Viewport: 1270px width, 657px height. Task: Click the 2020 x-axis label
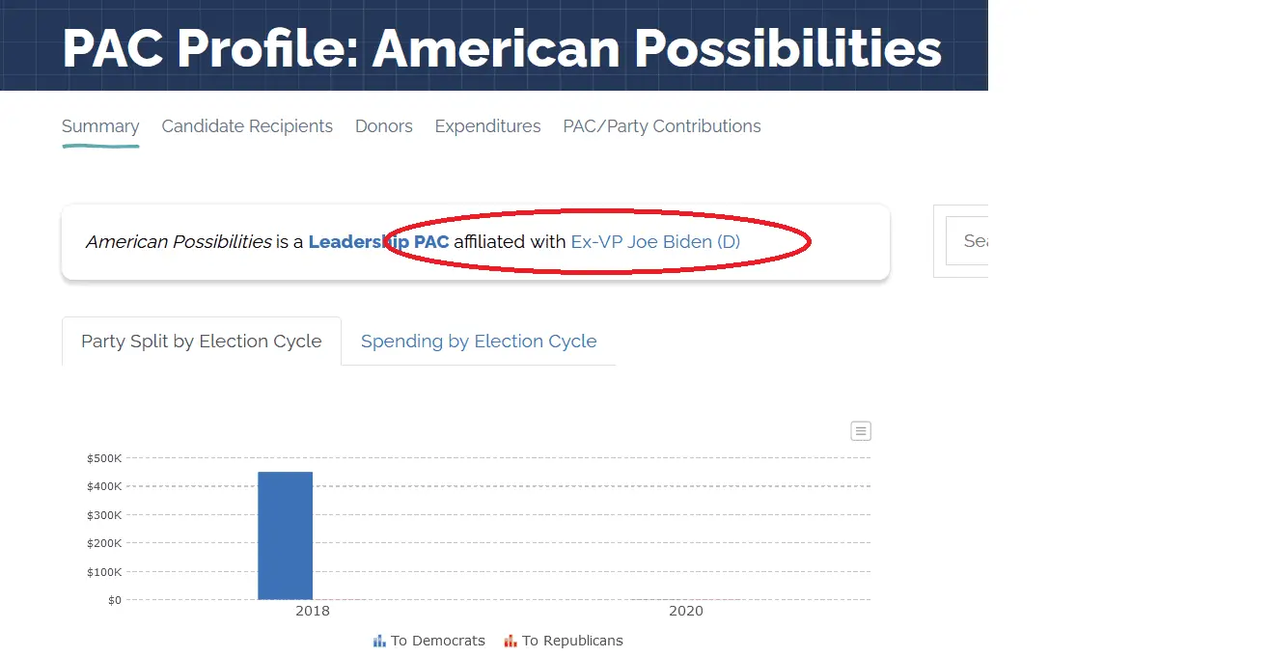pos(686,612)
